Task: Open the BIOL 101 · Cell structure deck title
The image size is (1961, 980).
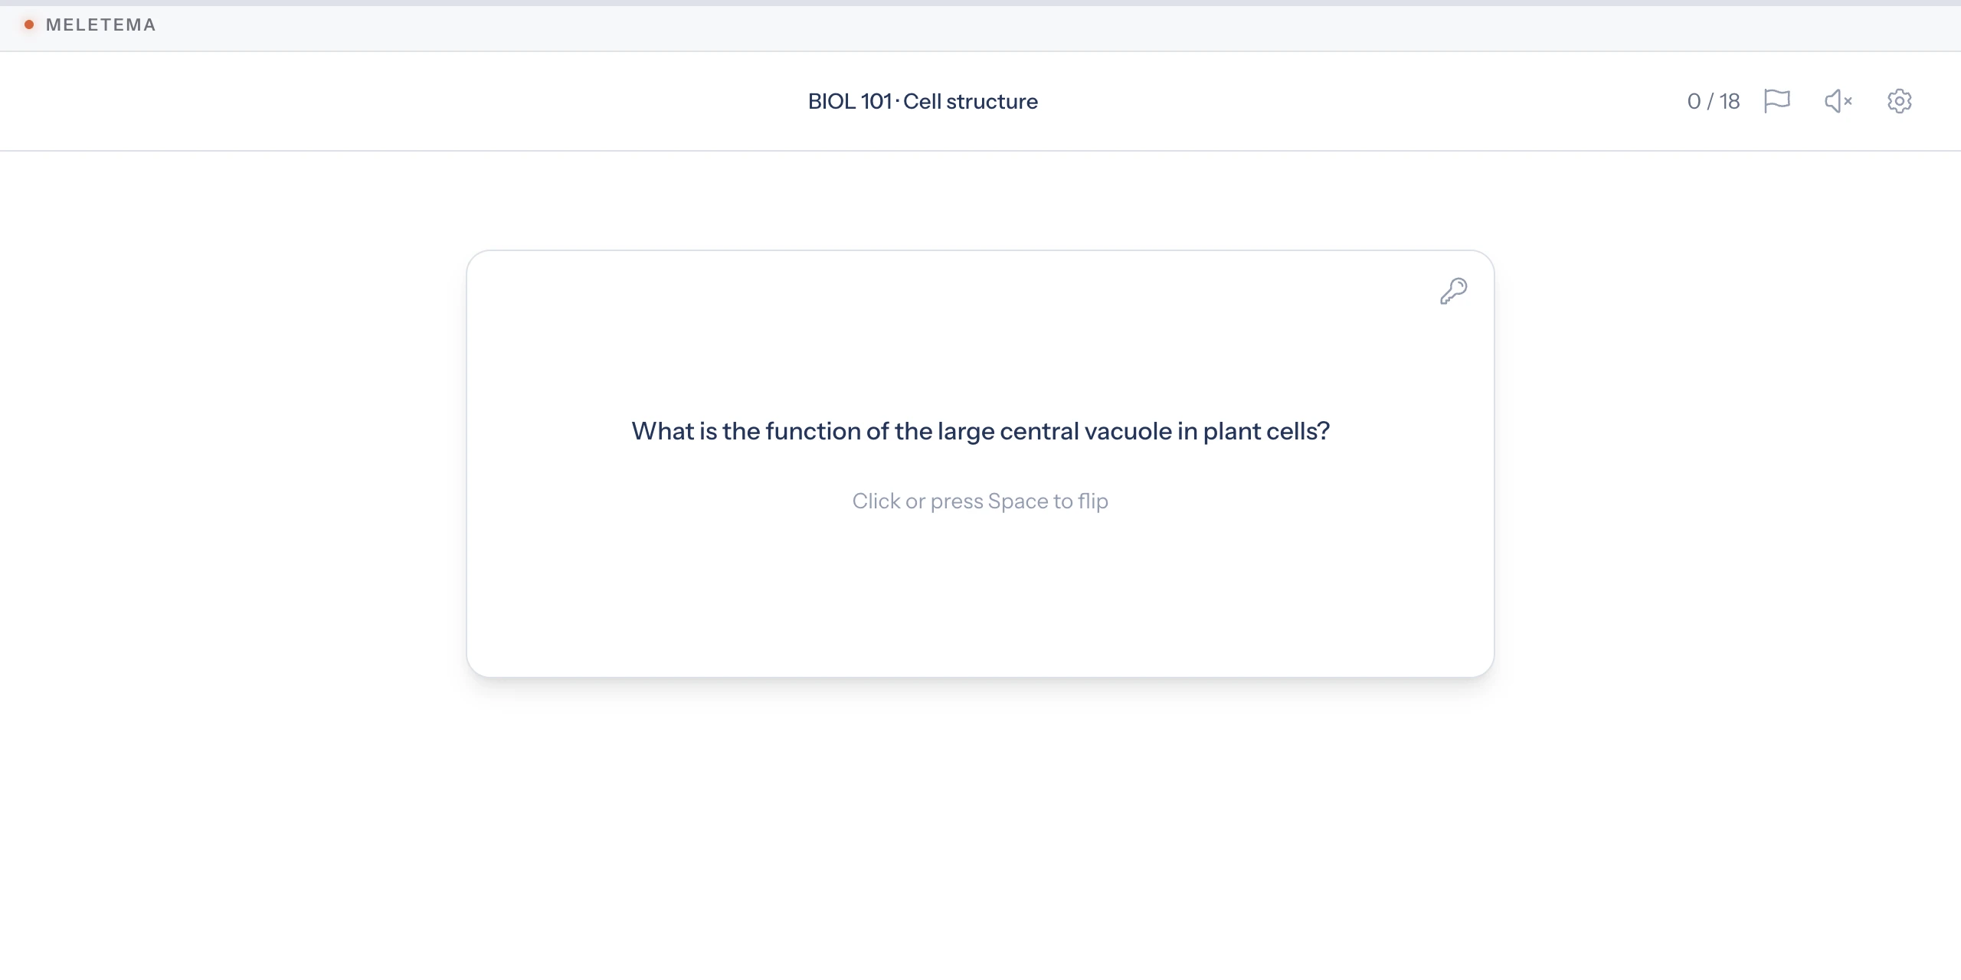Action: (922, 101)
